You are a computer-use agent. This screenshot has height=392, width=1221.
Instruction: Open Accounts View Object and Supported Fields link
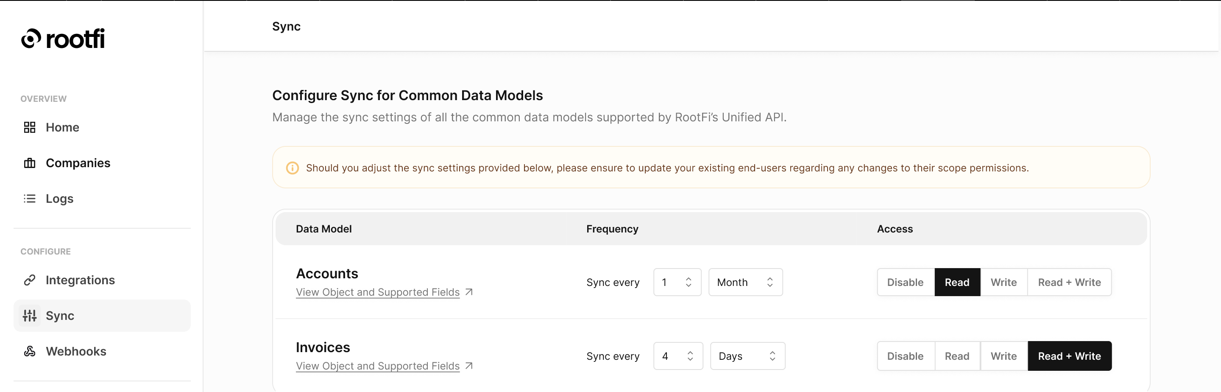(x=378, y=292)
